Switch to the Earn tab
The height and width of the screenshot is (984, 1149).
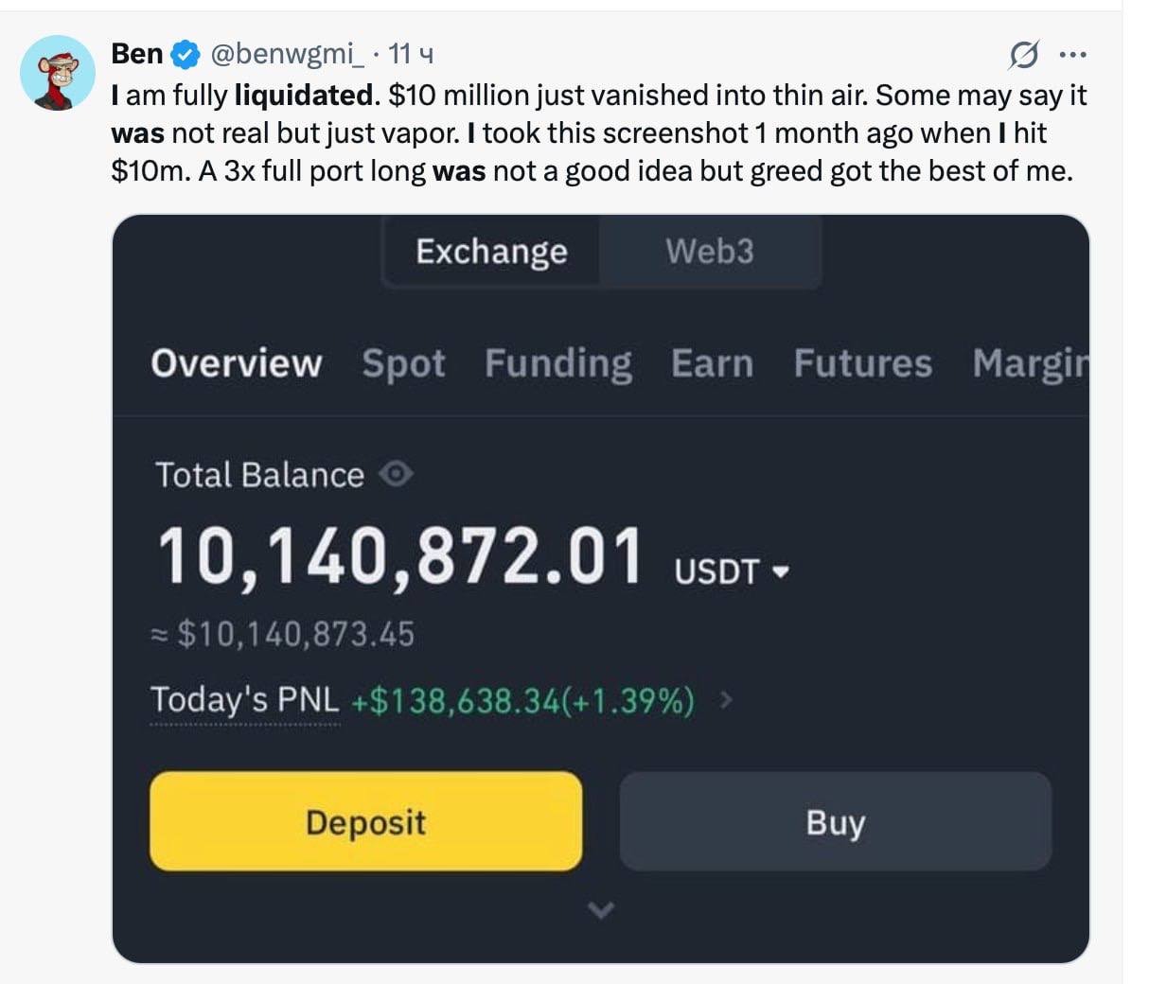712,363
